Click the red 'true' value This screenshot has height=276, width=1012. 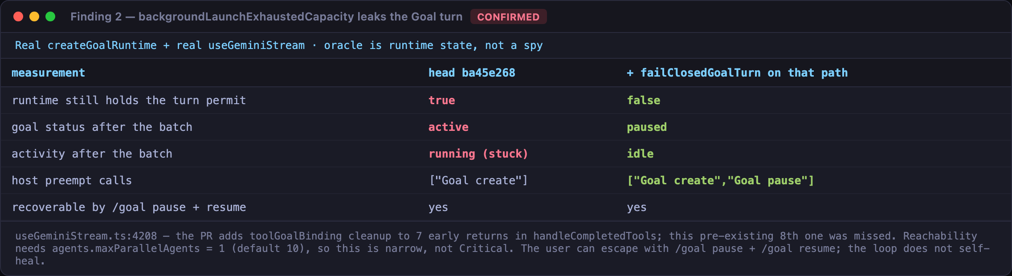[x=441, y=100]
